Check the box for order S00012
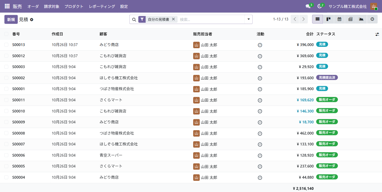This screenshot has width=382, height=192. [6, 56]
